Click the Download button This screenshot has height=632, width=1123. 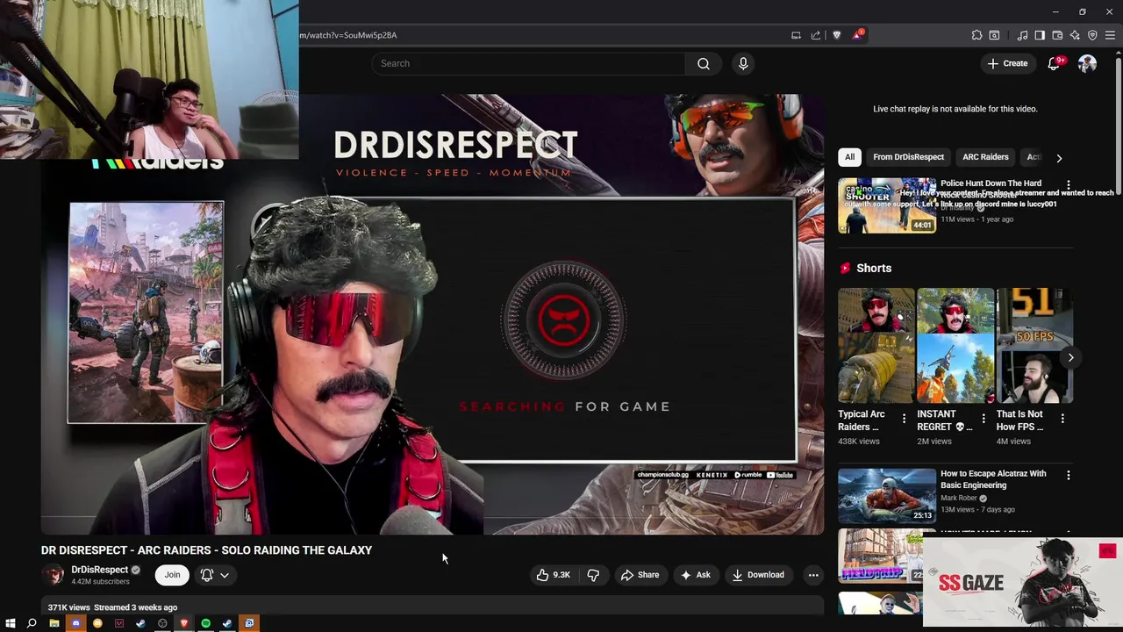pos(759,575)
